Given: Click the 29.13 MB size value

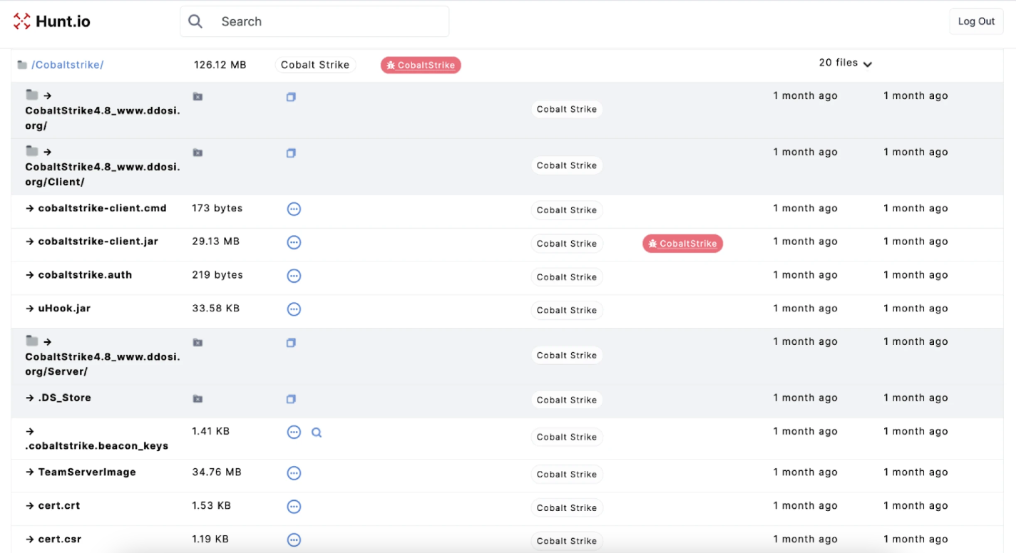Looking at the screenshot, I should [216, 242].
